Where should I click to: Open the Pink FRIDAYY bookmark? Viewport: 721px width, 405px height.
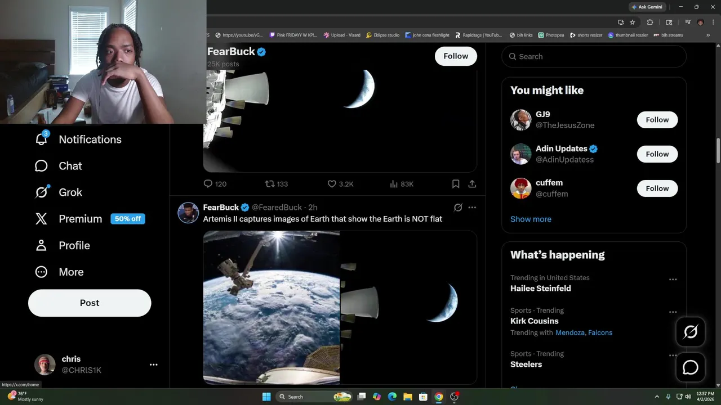point(292,35)
